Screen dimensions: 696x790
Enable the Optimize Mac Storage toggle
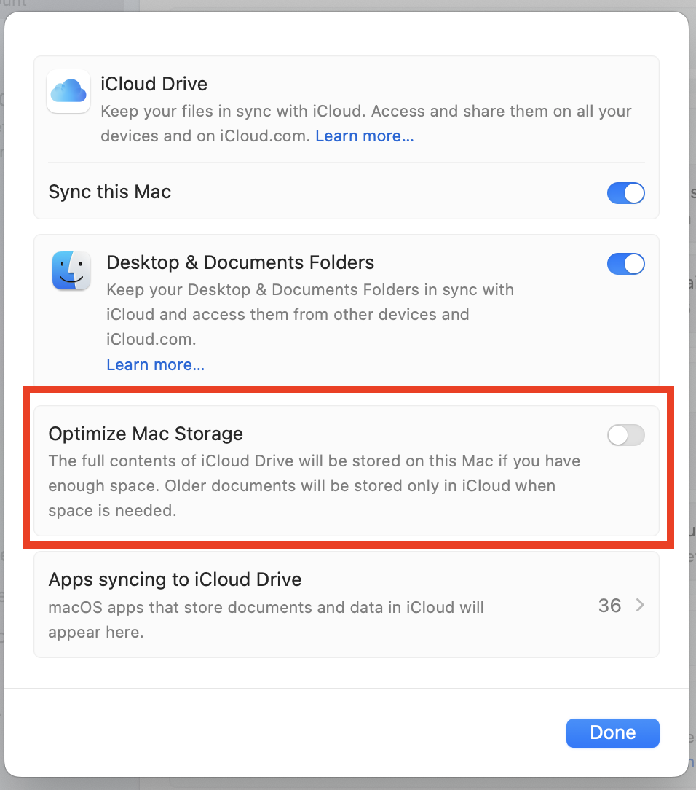[625, 436]
